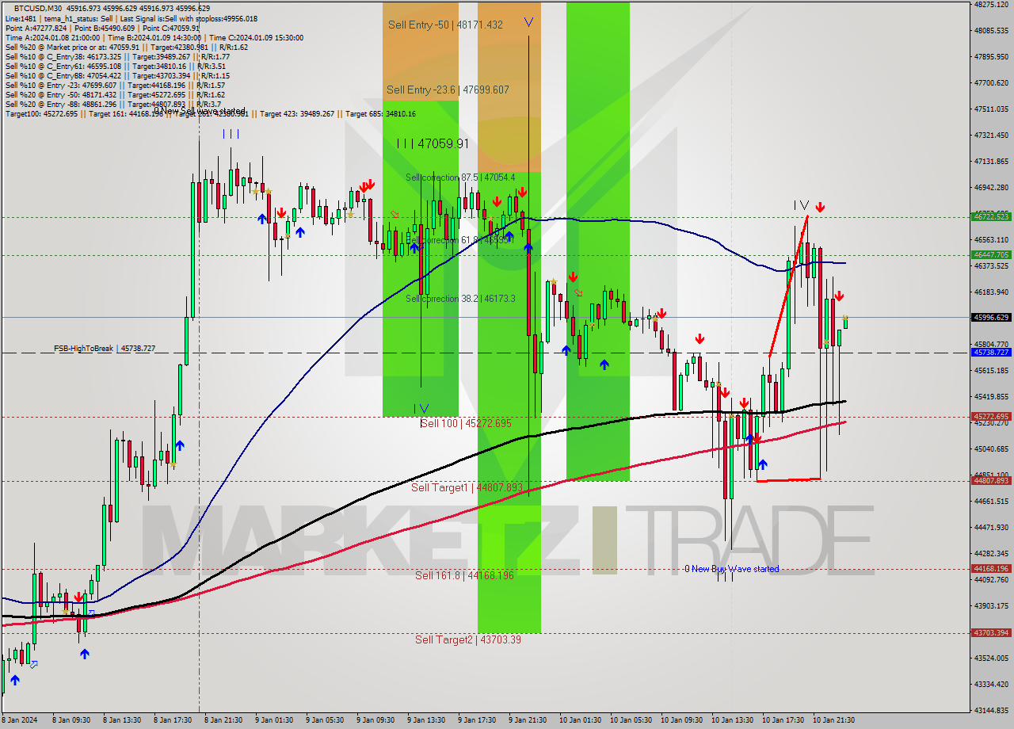Viewport: 1014px width, 729px height.
Task: Click the '10 Jan 05:30' time axis label
Action: (x=631, y=720)
